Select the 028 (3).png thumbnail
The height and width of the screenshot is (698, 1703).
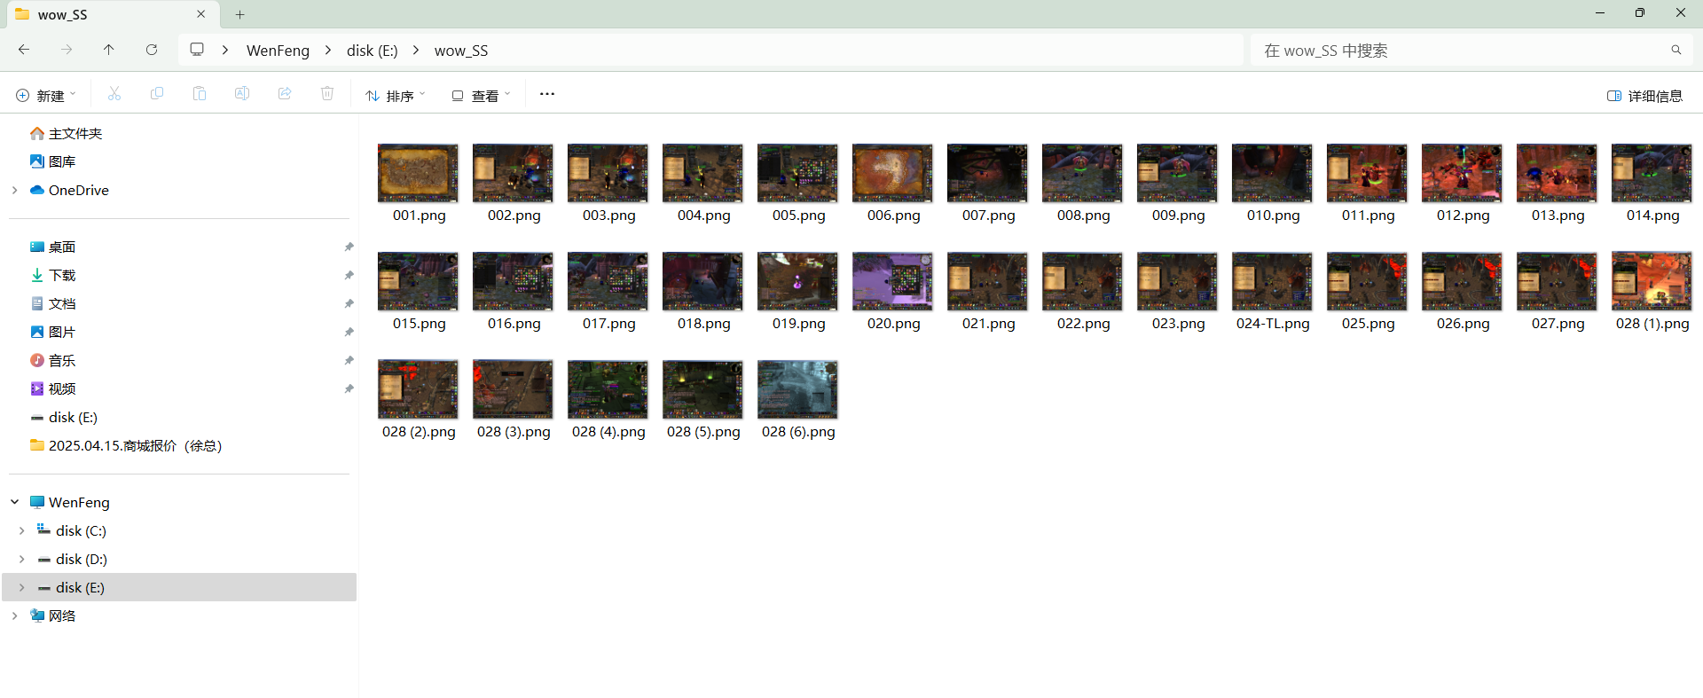click(x=513, y=389)
